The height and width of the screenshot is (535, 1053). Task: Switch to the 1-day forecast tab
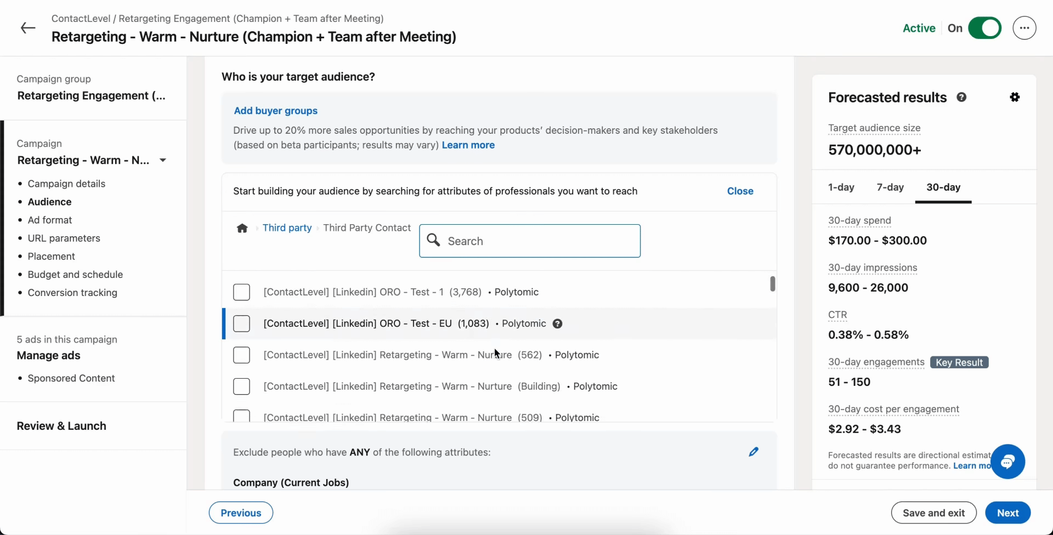click(x=841, y=187)
